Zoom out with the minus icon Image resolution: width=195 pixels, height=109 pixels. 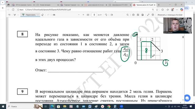point(79,15)
